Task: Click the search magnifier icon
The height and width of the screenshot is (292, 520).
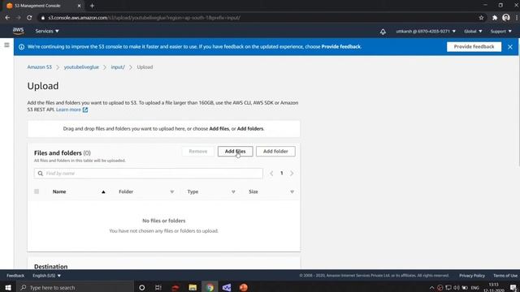Action: (41, 174)
